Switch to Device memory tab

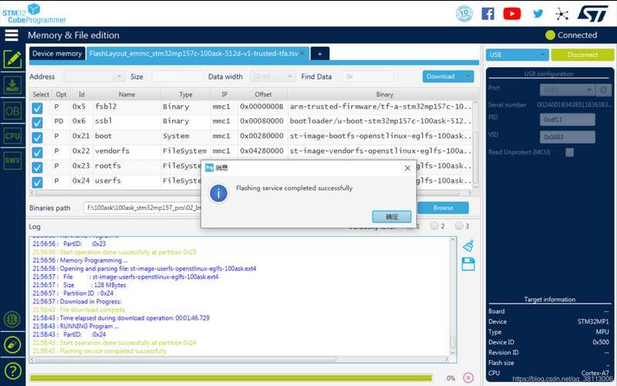57,53
